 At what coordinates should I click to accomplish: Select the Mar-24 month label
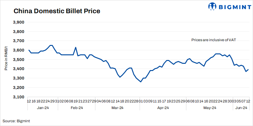pos(117,108)
